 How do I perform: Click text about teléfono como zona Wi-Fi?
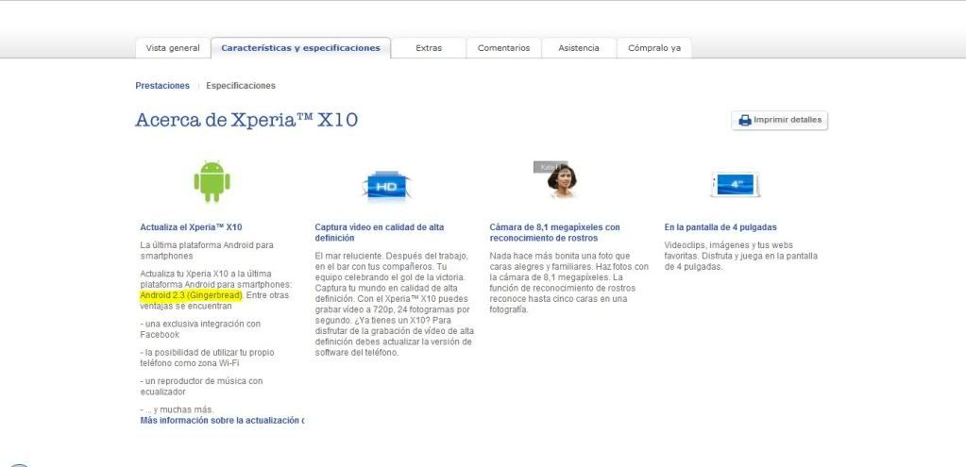(207, 359)
